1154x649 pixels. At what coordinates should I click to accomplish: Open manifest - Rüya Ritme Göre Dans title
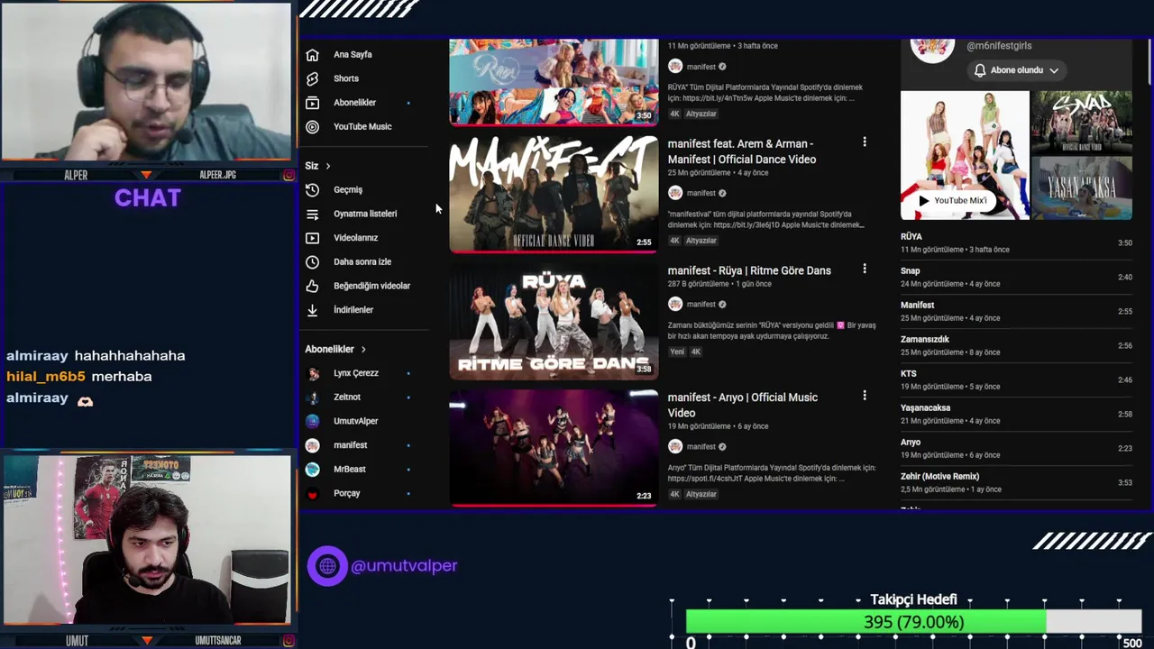pyautogui.click(x=749, y=270)
